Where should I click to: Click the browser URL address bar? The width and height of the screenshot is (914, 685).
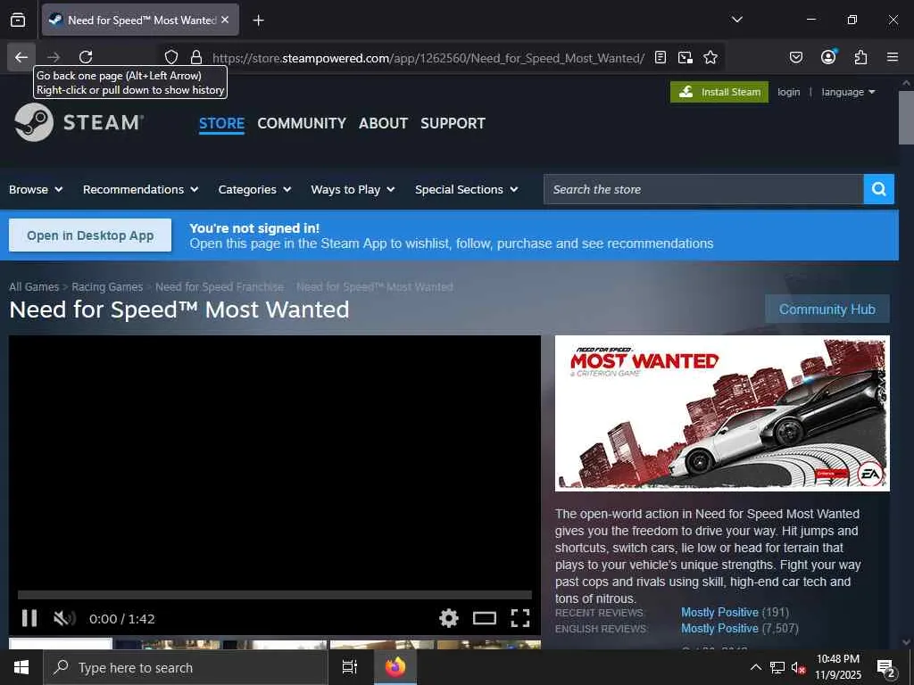[428, 58]
